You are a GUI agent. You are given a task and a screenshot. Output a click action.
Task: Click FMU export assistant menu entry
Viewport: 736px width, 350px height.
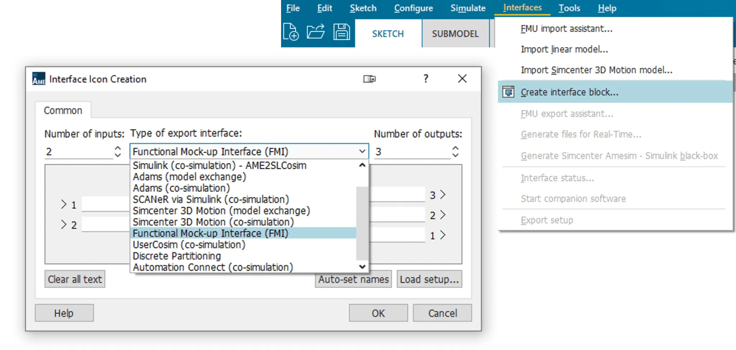567,114
